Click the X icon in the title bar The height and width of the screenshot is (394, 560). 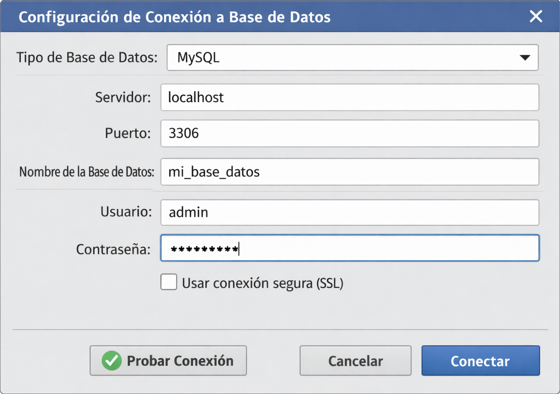[536, 17]
